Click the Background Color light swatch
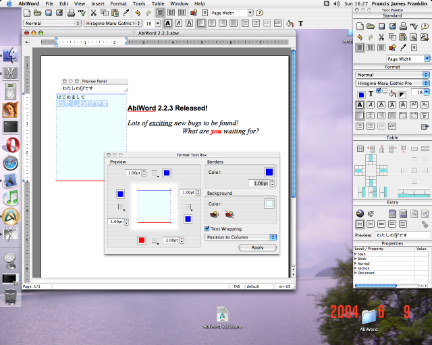The width and height of the screenshot is (432, 345). (x=269, y=204)
